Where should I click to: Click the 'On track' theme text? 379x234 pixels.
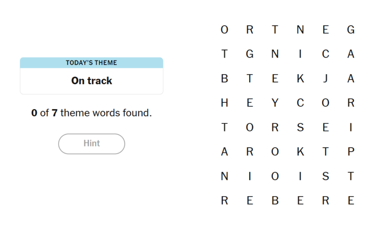tap(91, 81)
